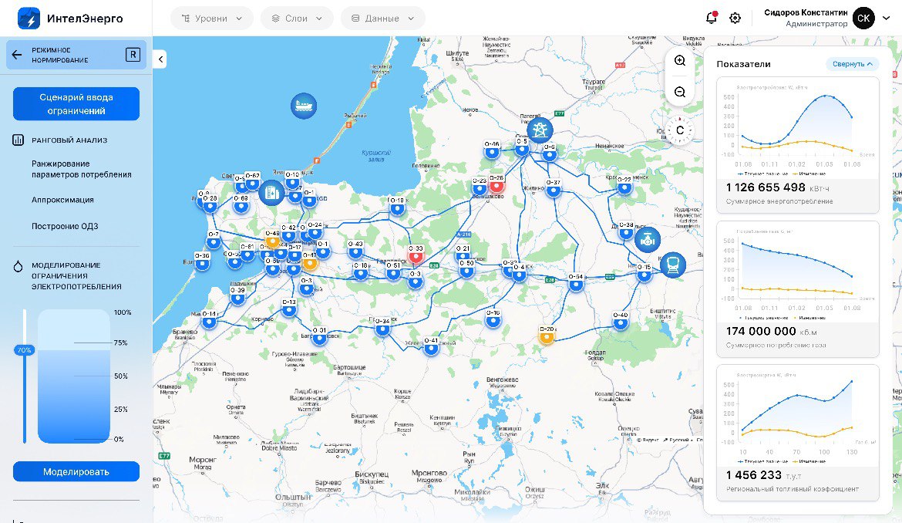Select the train station icon on the map
This screenshot has width=902, height=523.
(672, 266)
